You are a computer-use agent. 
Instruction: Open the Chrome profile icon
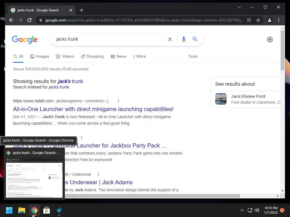270,20
